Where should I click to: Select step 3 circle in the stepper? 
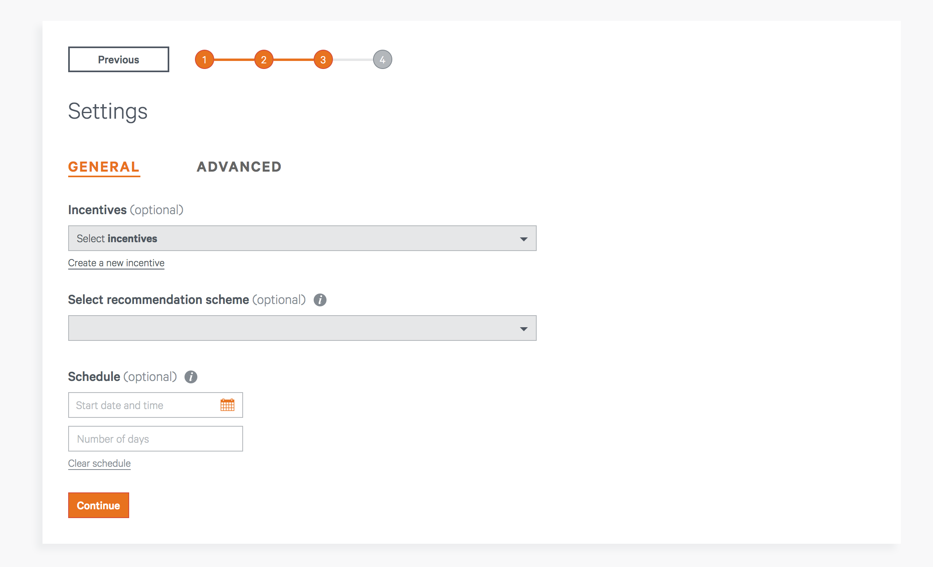pos(323,60)
